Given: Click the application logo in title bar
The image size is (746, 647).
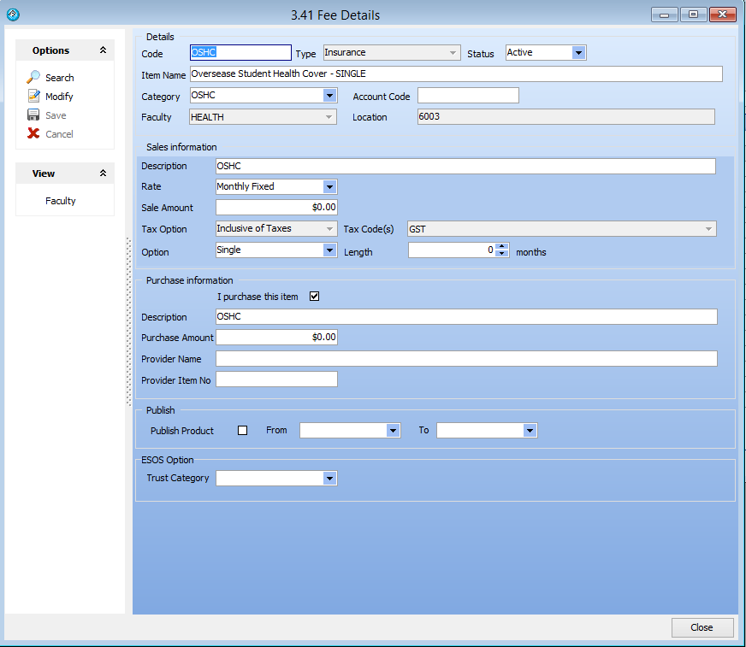Looking at the screenshot, I should click(12, 15).
